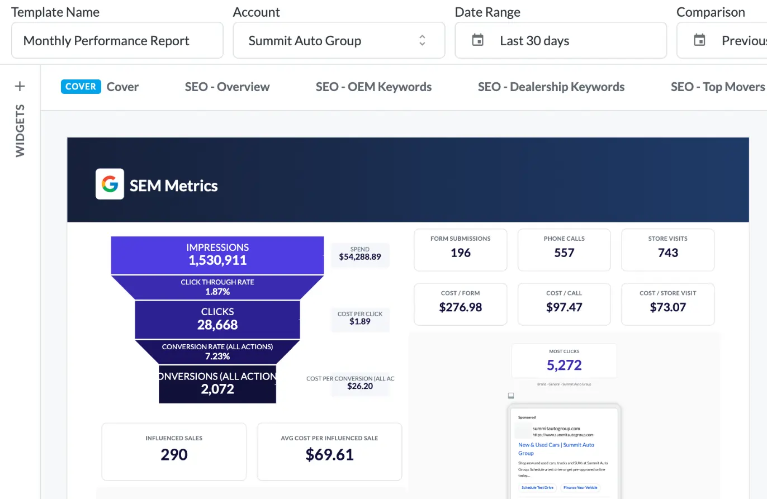
Task: Open the SEO - Dealership Keywords tab
Action: coord(551,87)
